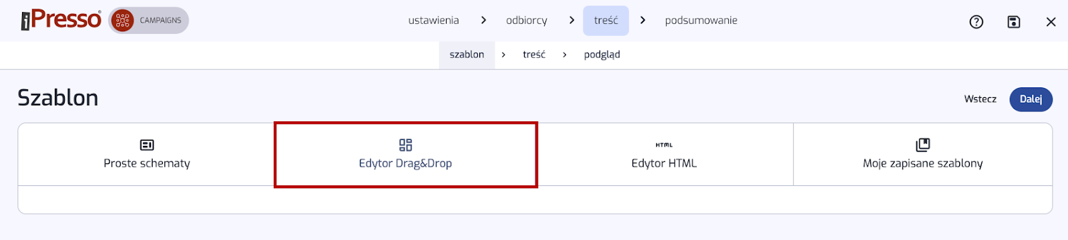Click the Proste schematy card icon
The width and height of the screenshot is (1068, 240).
147,145
